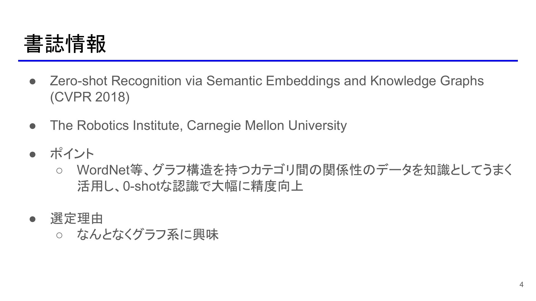Click the 選定理由 bullet heading
Viewport: 536px width, 301px height.
coord(76,218)
